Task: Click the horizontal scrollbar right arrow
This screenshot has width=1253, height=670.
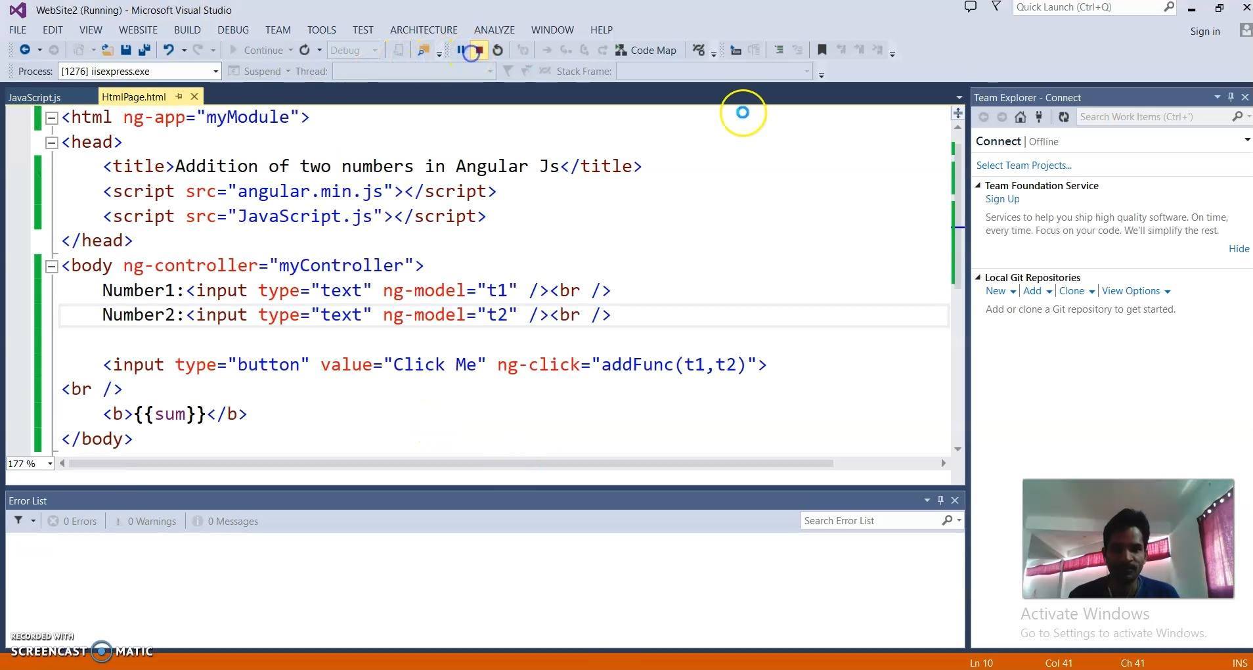Action: coord(943,463)
